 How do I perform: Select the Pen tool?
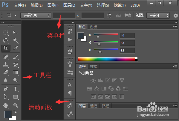[6, 89]
